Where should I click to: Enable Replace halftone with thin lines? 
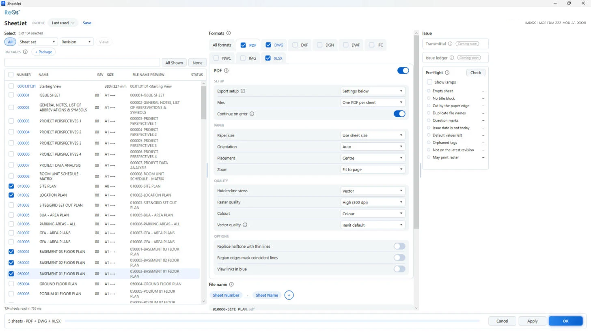coord(399,246)
